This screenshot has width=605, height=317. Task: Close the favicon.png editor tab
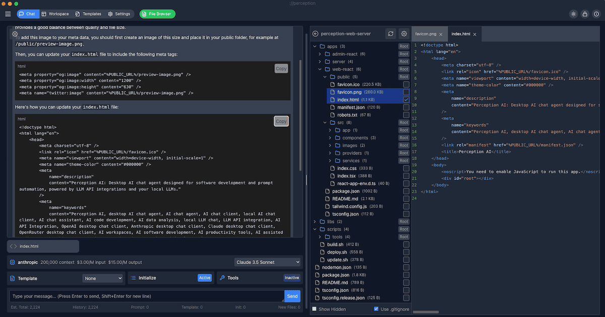pyautogui.click(x=441, y=34)
